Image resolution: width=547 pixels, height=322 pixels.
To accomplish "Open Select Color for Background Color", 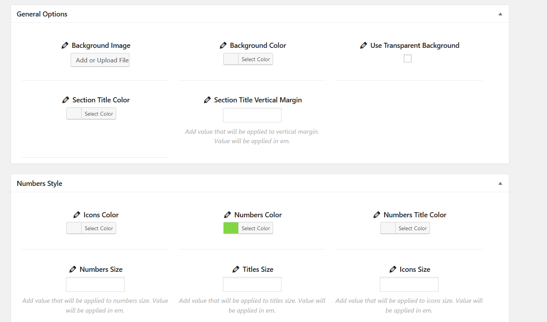I will tap(255, 59).
